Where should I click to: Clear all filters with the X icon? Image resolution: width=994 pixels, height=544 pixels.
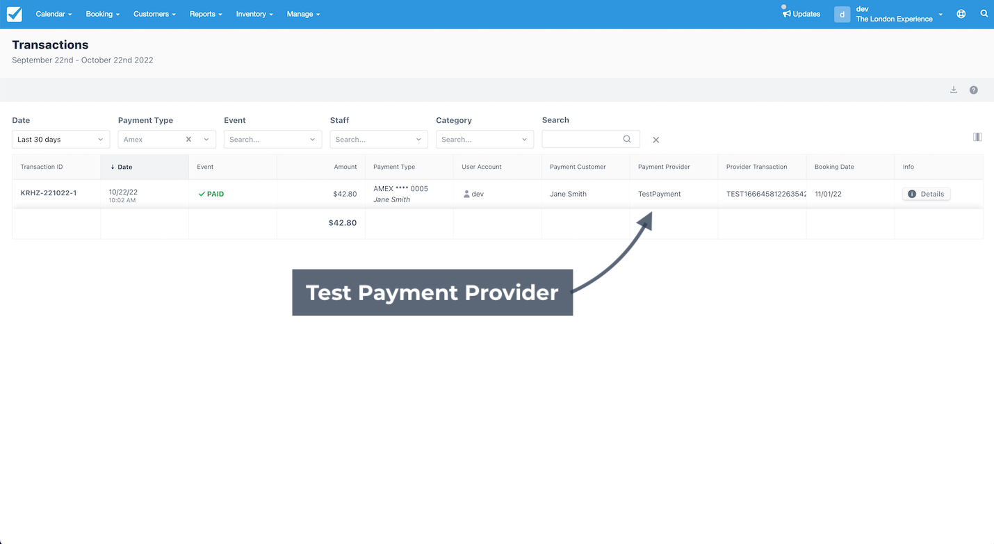click(x=655, y=140)
